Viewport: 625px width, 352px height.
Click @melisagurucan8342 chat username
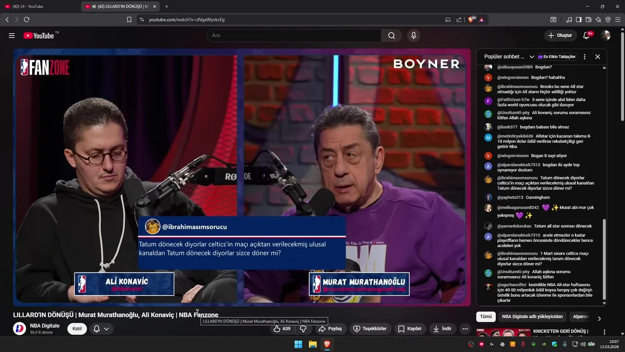pos(518,207)
